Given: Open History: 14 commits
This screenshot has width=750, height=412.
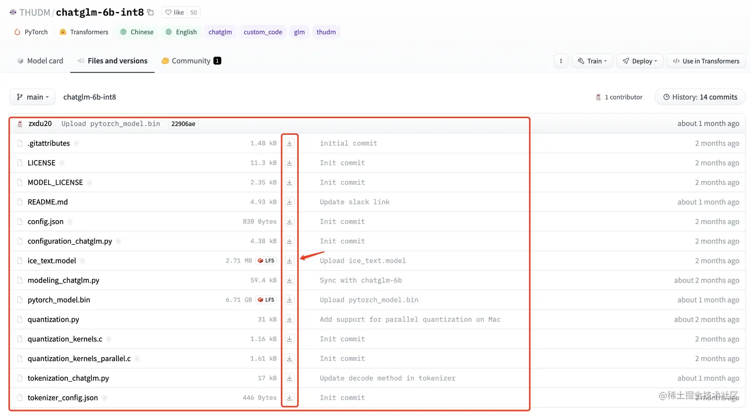Looking at the screenshot, I should pos(700,97).
